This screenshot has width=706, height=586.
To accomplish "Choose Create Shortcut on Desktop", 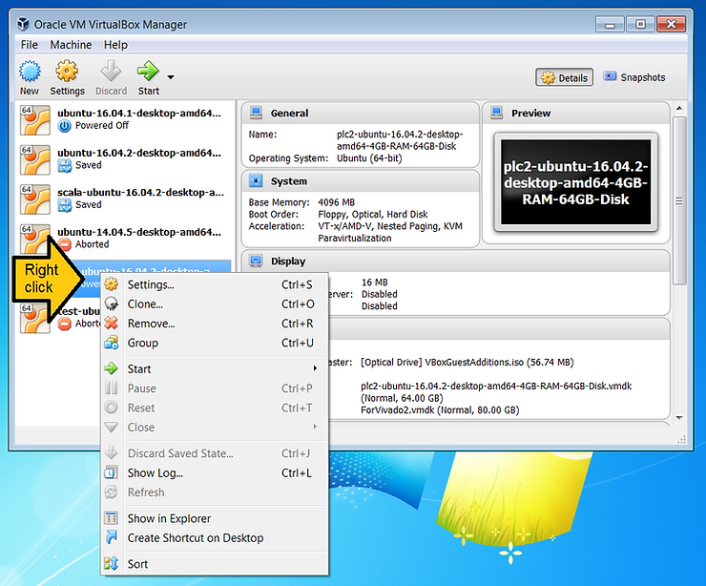I will pyautogui.click(x=214, y=538).
